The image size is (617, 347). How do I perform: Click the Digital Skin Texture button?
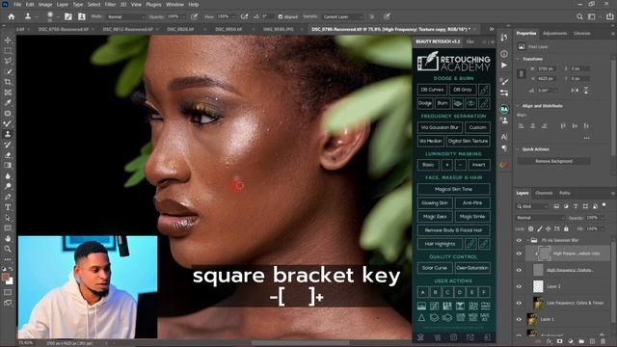click(468, 141)
